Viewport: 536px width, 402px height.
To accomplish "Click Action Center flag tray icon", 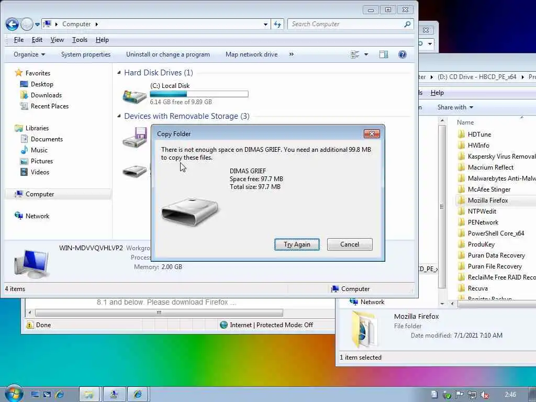I will tap(460, 395).
